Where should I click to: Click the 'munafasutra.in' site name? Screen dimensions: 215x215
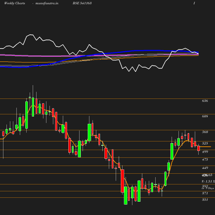(47, 3)
